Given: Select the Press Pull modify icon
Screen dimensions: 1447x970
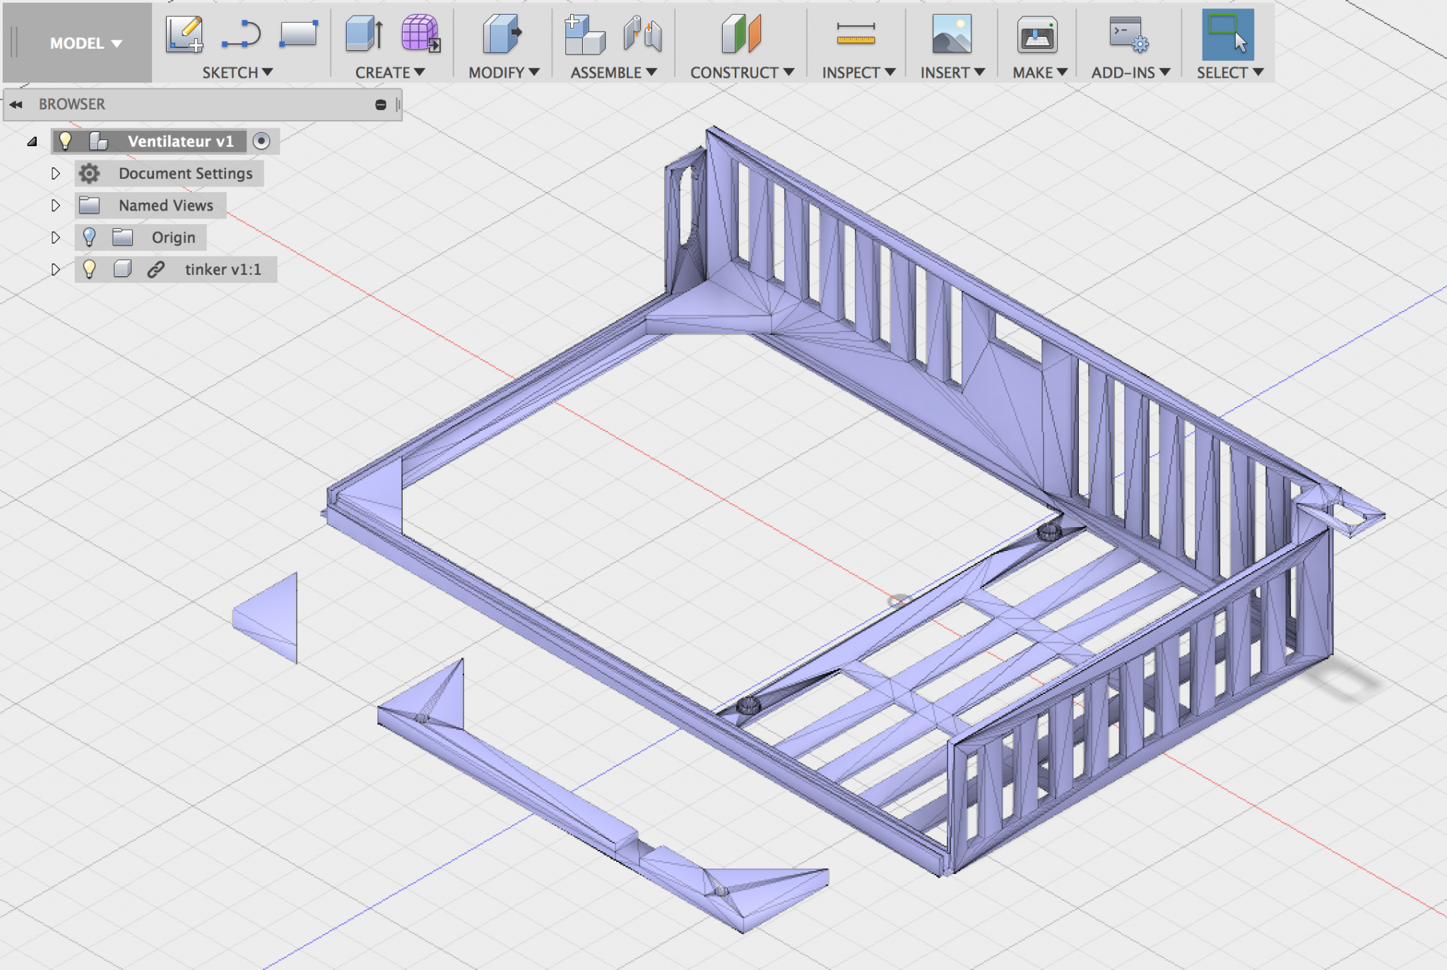Looking at the screenshot, I should click(x=502, y=34).
